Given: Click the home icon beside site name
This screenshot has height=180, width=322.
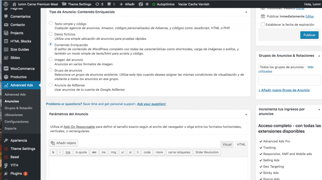Looking at the screenshot, I should click(x=14, y=4).
